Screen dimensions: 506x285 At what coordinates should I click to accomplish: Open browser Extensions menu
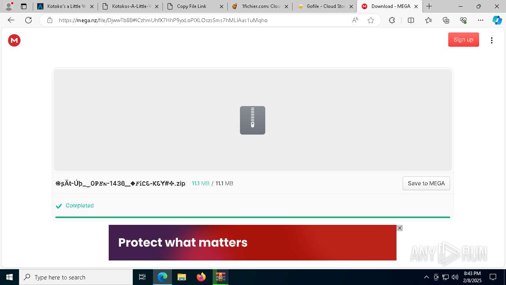(392, 20)
